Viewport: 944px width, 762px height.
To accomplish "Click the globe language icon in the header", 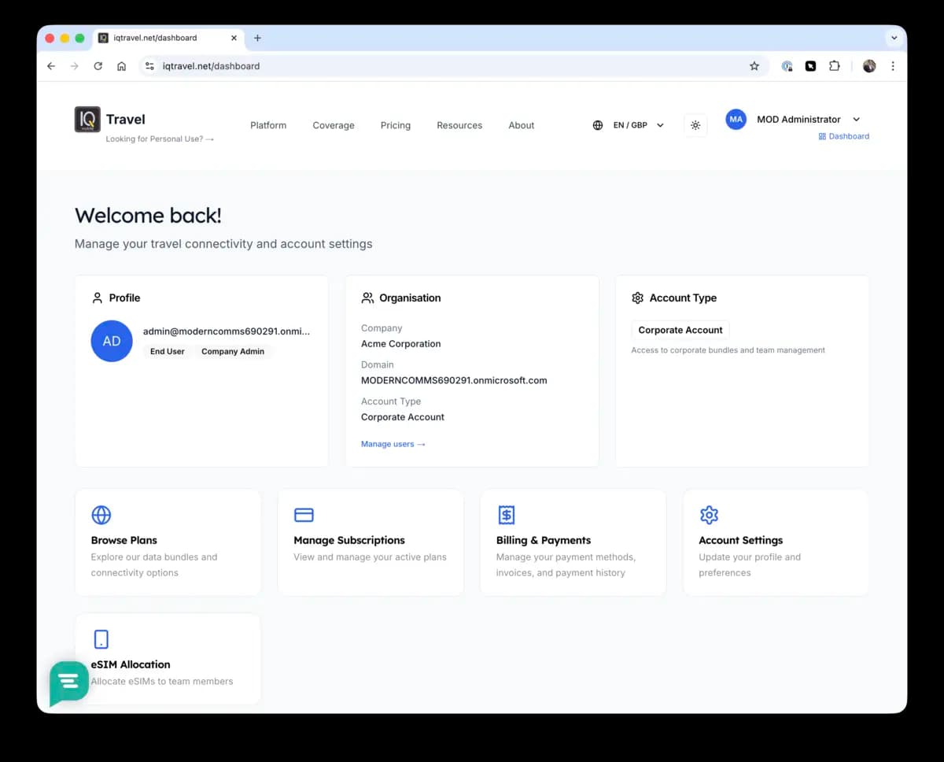I will (597, 124).
